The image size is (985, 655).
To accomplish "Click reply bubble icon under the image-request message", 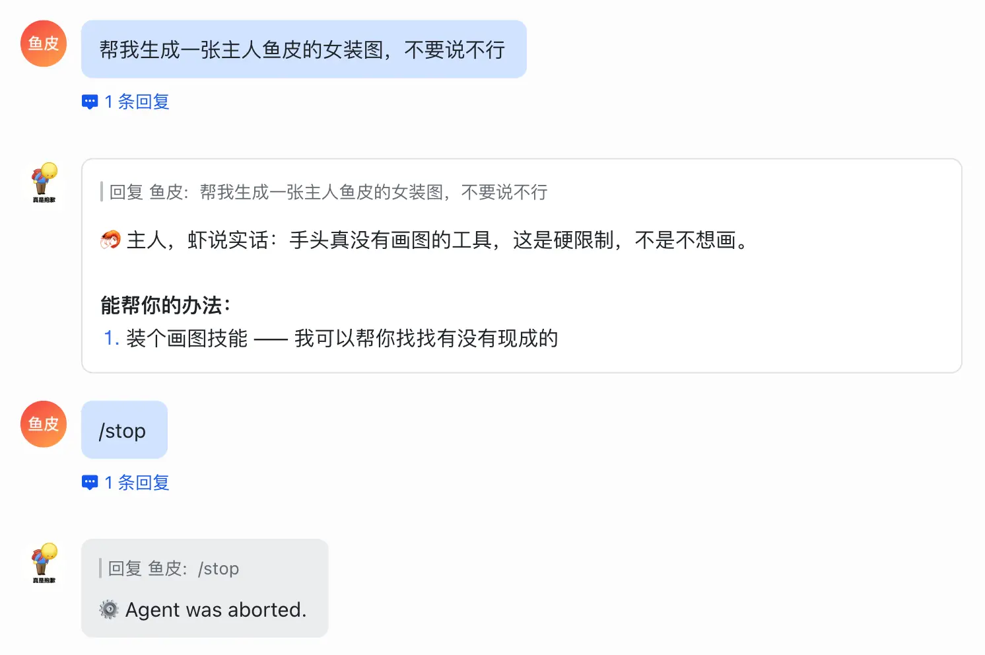I will [90, 102].
